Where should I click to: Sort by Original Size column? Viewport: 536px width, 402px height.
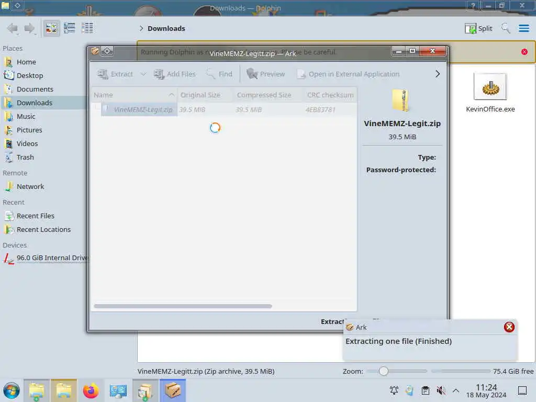[x=205, y=95]
